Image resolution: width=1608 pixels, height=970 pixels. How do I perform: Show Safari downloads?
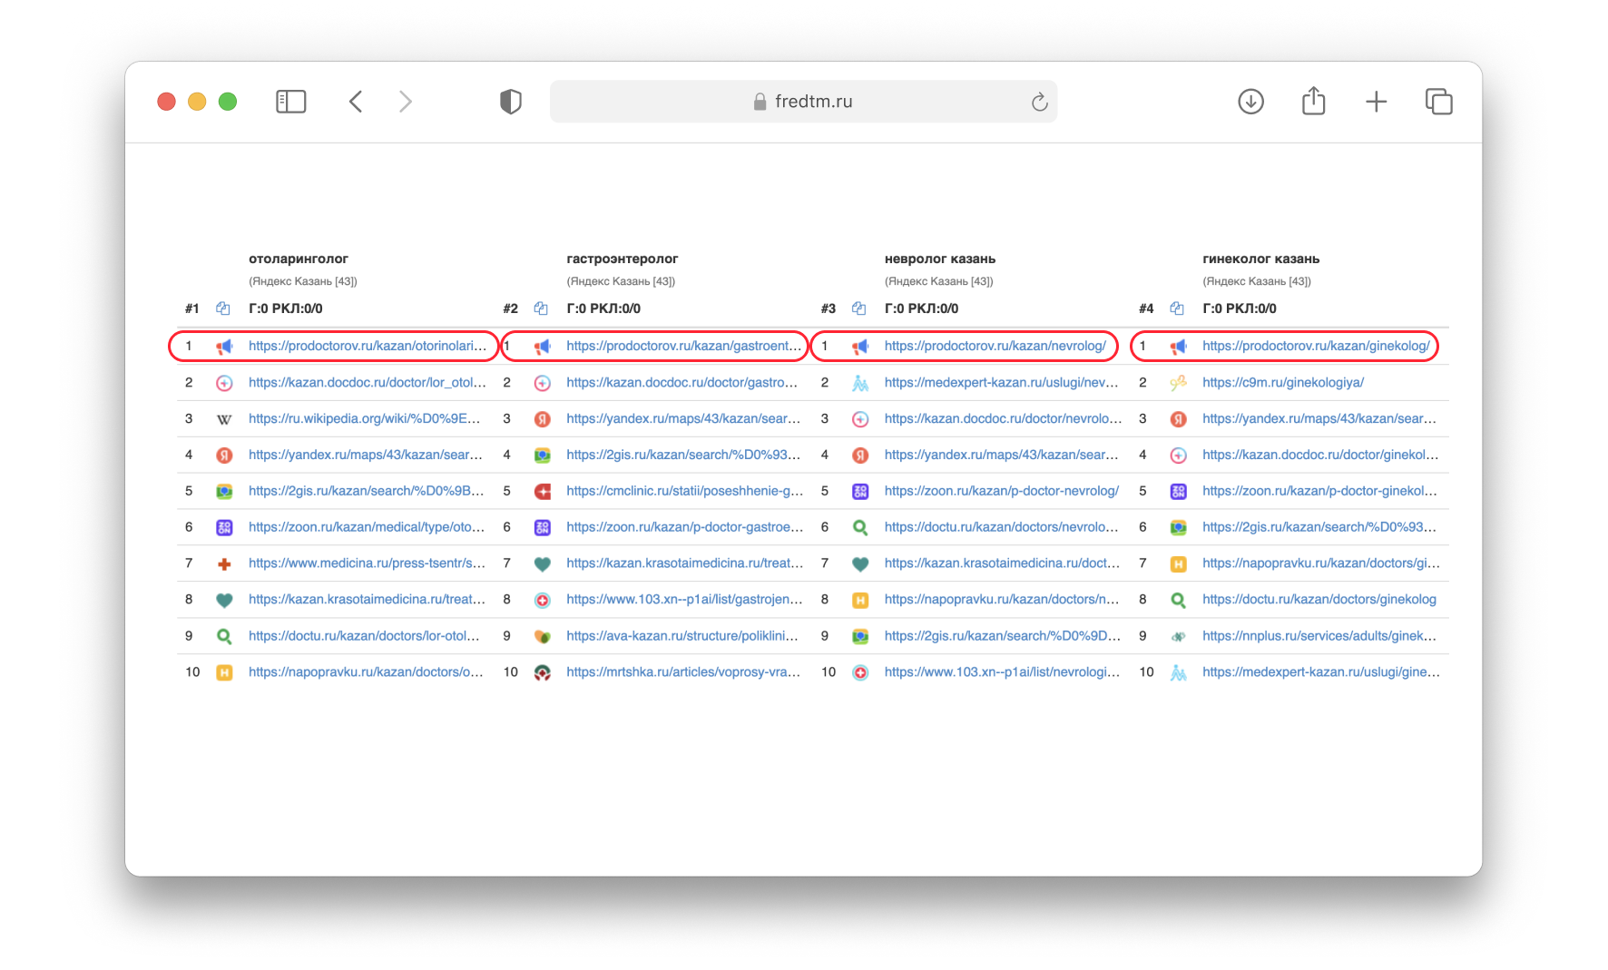pyautogui.click(x=1251, y=102)
